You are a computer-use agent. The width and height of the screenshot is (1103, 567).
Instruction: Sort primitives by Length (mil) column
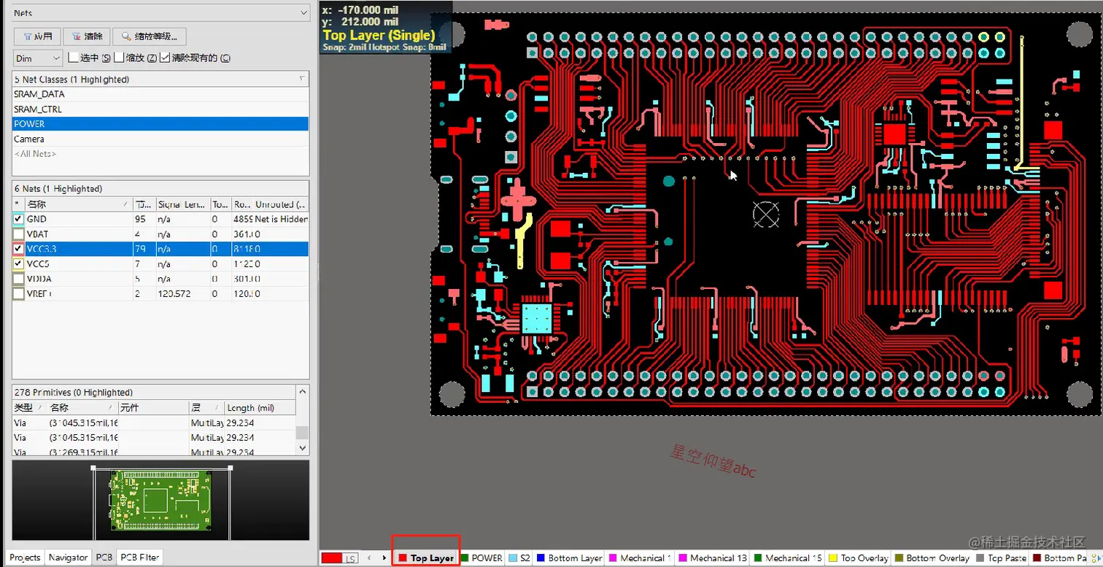tap(260, 408)
